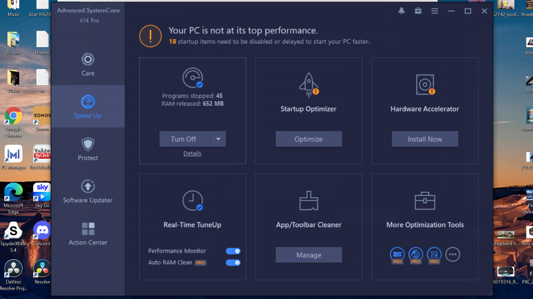Click the Real-Time TuneUp clock icon
Viewport: 533px width, 299px height.
(193, 201)
